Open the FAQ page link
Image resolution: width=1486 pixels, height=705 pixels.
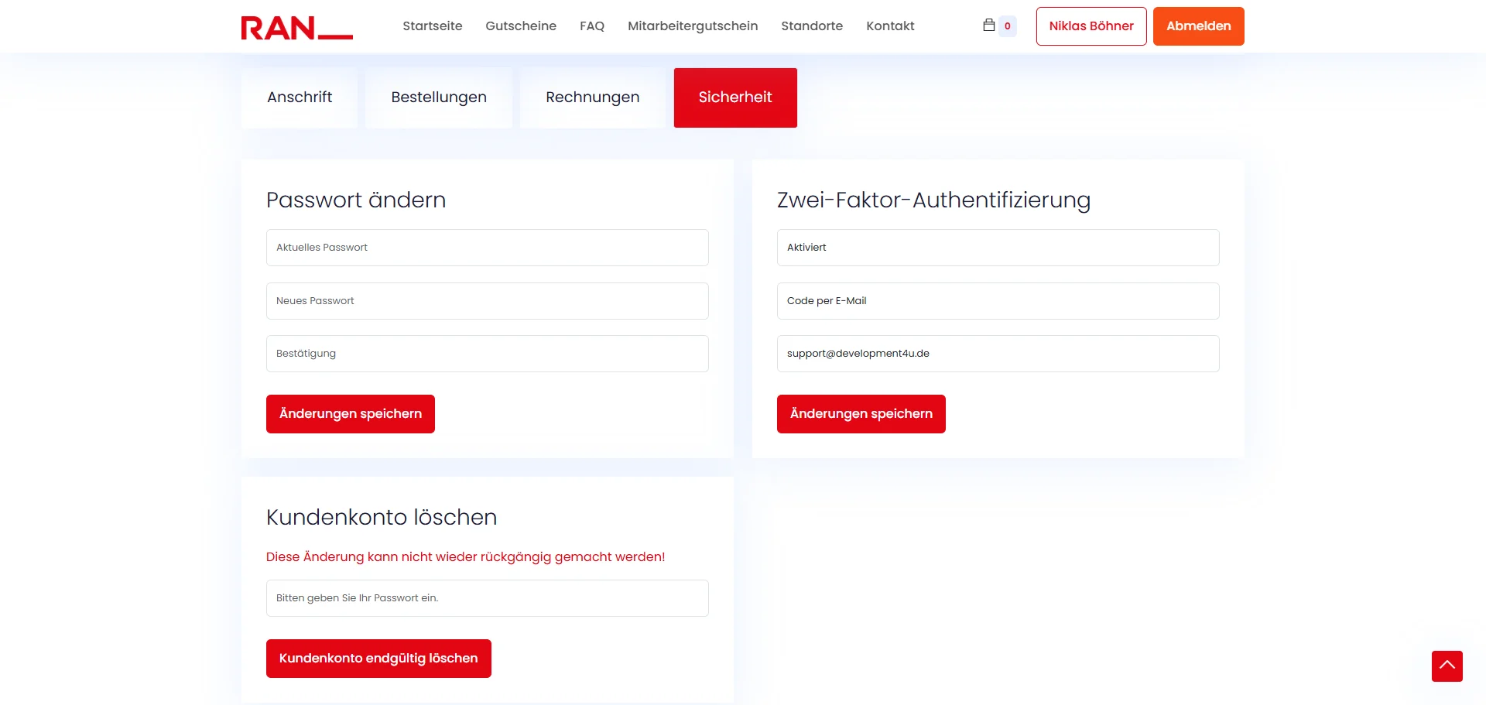[592, 26]
